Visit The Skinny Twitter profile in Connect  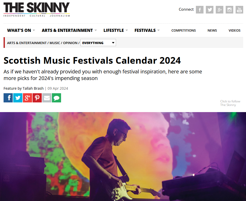point(210,10)
